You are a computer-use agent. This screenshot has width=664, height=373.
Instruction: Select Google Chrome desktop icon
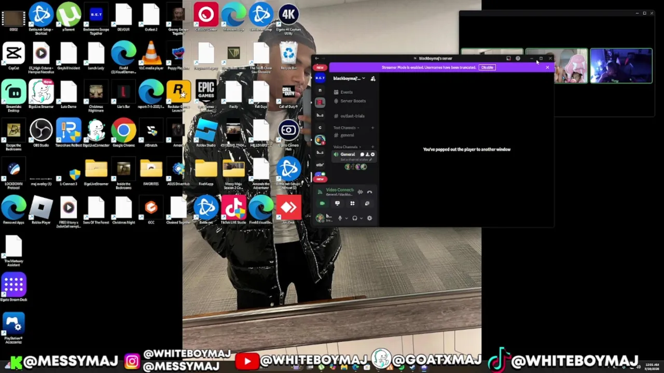point(123,134)
